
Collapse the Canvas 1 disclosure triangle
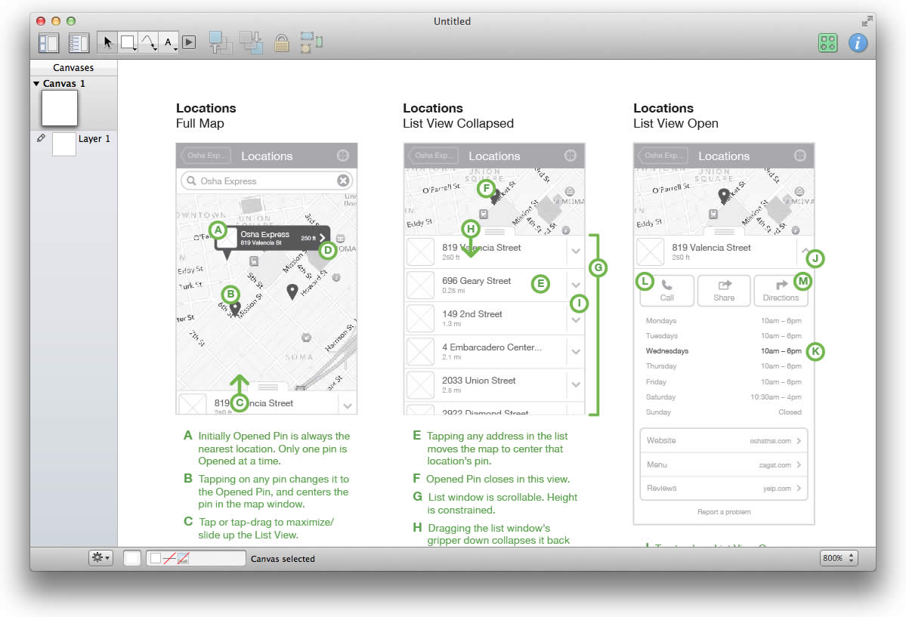(36, 84)
